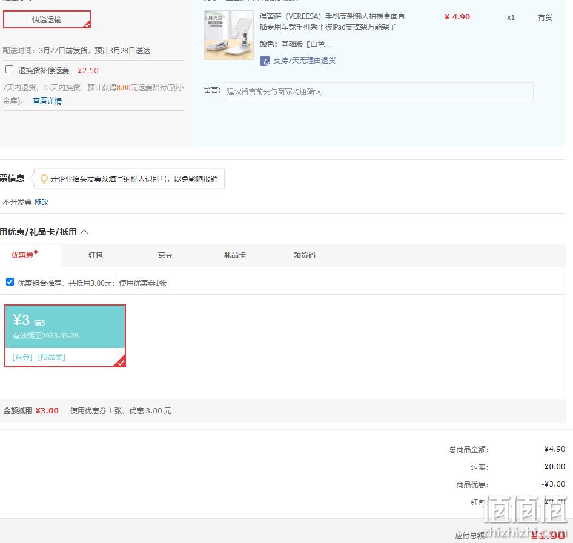Switch to the 红包 tab
Image resolution: width=573 pixels, height=543 pixels.
95,255
